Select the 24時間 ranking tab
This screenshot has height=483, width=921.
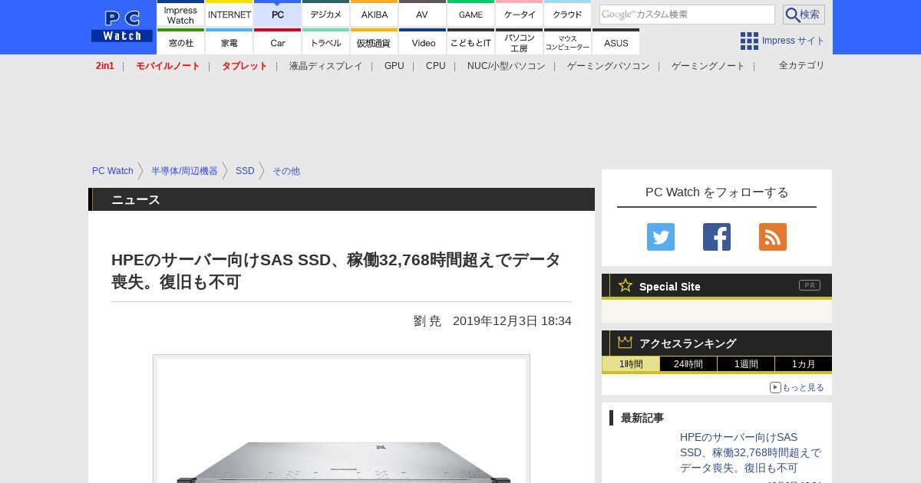click(x=688, y=364)
